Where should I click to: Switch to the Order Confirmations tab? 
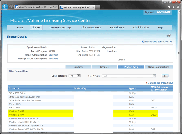tap(159, 67)
